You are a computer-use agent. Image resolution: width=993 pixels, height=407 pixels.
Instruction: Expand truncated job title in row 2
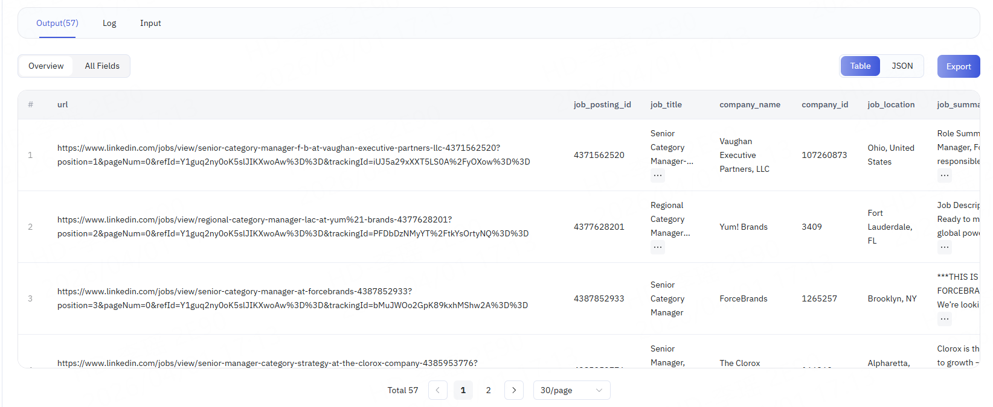coord(657,247)
